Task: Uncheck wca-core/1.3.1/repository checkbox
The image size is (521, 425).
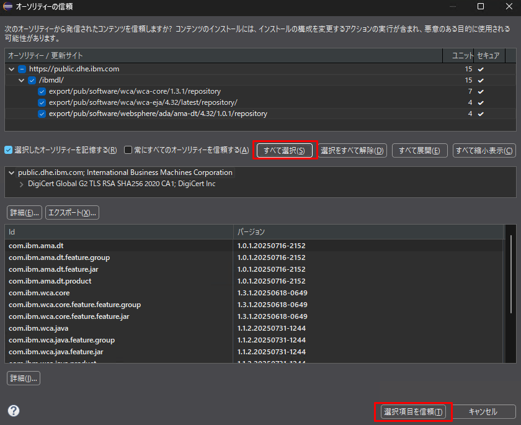Action: 42,91
